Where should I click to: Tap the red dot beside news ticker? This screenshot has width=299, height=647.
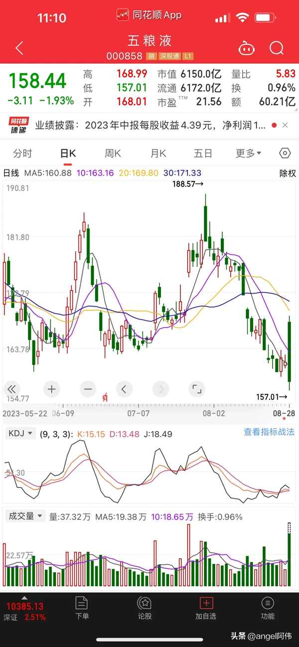click(274, 126)
